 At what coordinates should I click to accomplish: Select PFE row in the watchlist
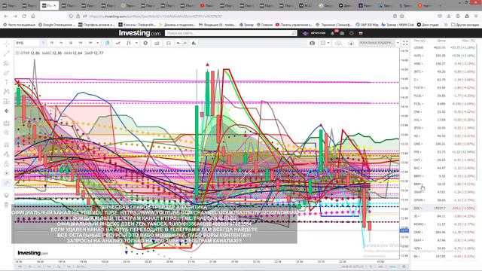tap(444, 152)
